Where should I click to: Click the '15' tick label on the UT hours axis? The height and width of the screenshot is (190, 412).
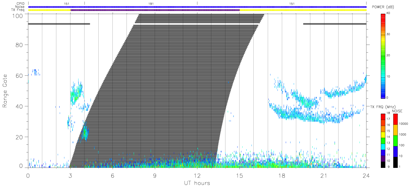(x=240, y=176)
